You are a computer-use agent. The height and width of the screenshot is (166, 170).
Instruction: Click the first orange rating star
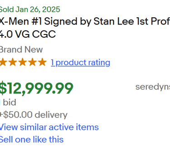coord(3,62)
